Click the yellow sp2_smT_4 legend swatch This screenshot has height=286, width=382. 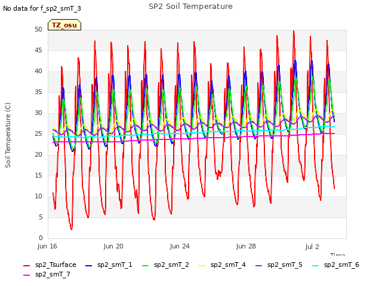pyautogui.click(x=202, y=266)
